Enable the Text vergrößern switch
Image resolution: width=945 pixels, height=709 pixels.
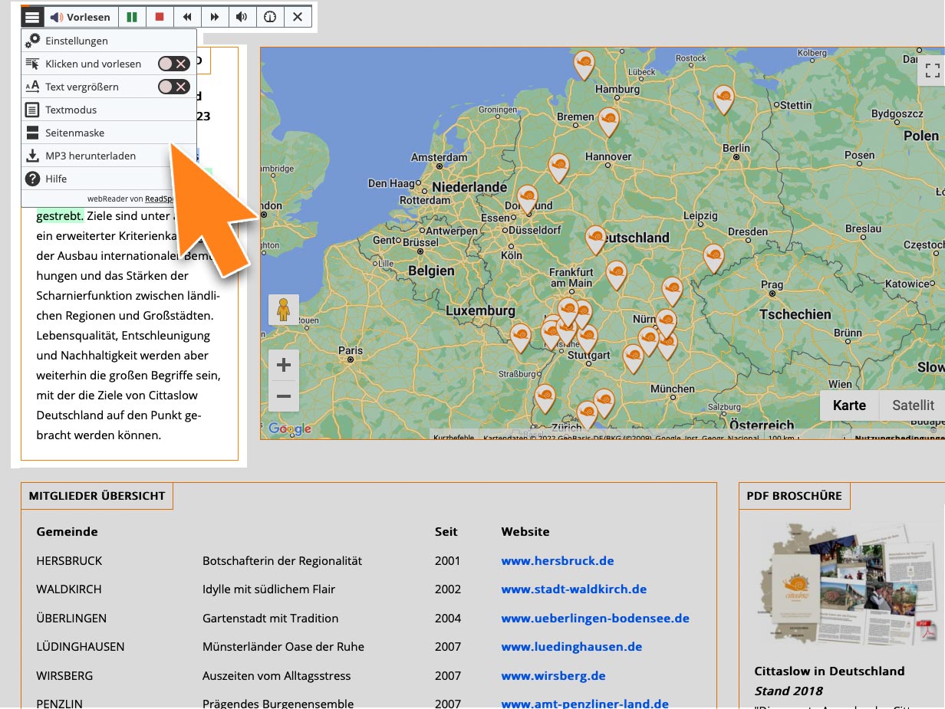coord(174,87)
